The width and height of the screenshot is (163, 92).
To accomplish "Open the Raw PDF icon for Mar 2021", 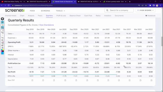I will 98,80.
